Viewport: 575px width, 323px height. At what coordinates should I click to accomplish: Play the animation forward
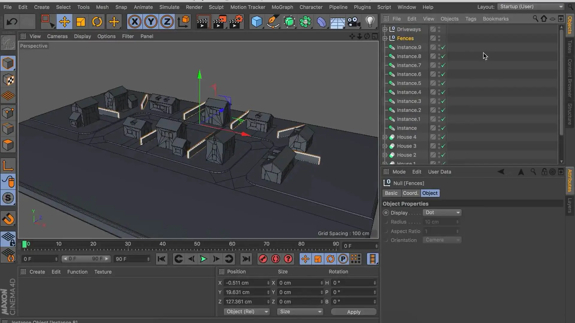203,259
